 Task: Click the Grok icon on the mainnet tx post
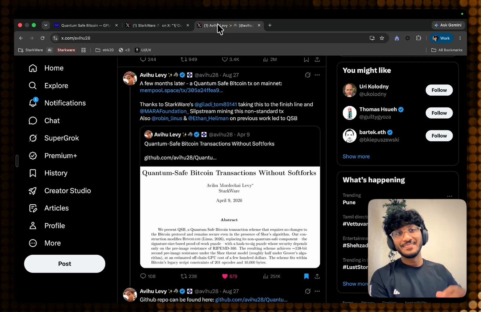308,75
